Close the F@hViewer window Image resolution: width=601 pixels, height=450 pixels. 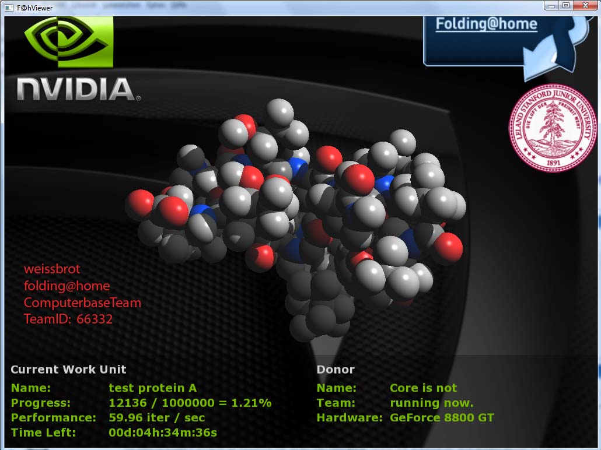[585, 6]
